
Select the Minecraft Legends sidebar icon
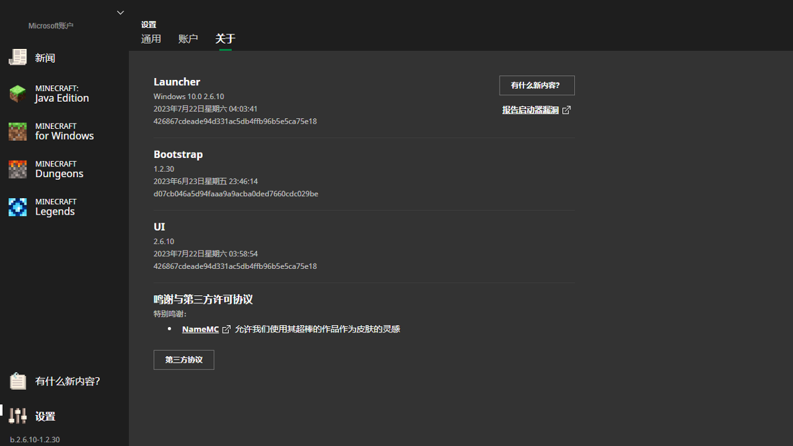(x=17, y=206)
